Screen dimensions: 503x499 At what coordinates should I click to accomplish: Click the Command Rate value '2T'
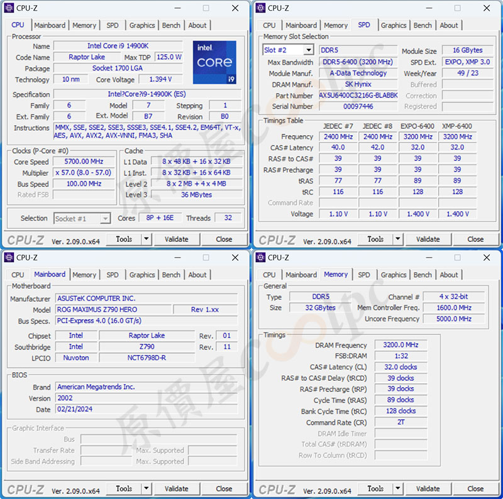click(x=401, y=422)
